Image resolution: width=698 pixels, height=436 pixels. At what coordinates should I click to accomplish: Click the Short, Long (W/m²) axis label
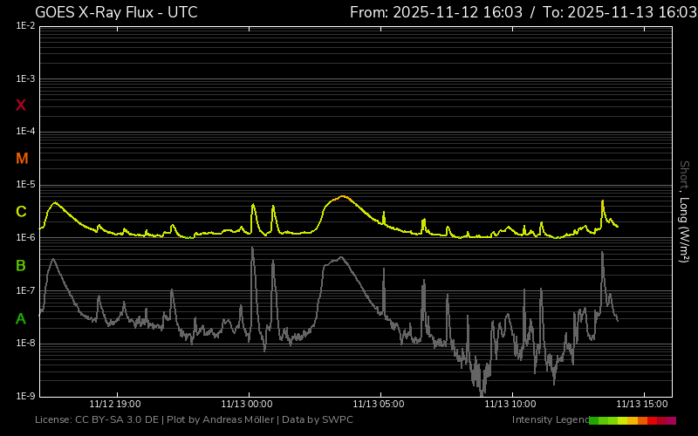[x=684, y=211]
